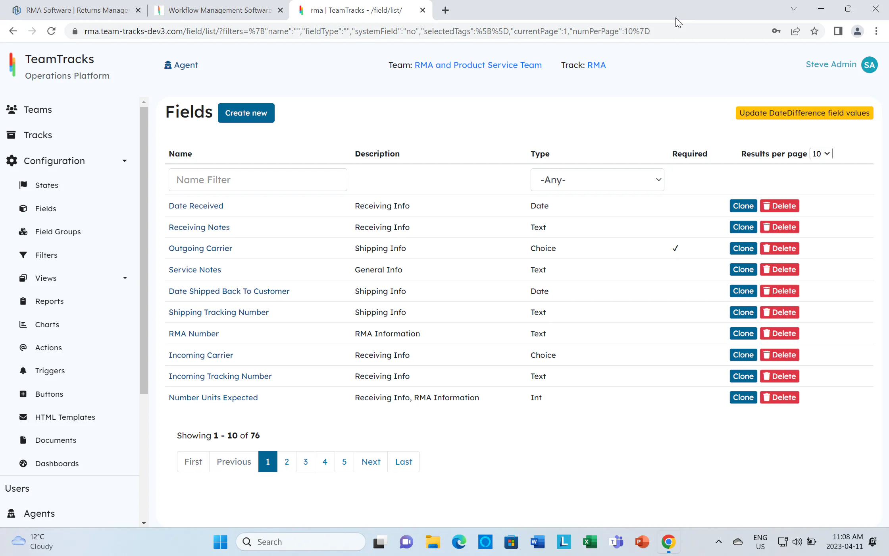Open the States configuration flag icon
The width and height of the screenshot is (889, 556).
(x=23, y=185)
